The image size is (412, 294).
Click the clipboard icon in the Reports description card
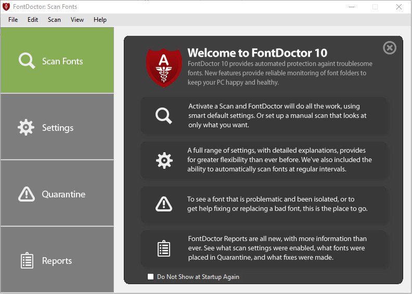tap(164, 248)
